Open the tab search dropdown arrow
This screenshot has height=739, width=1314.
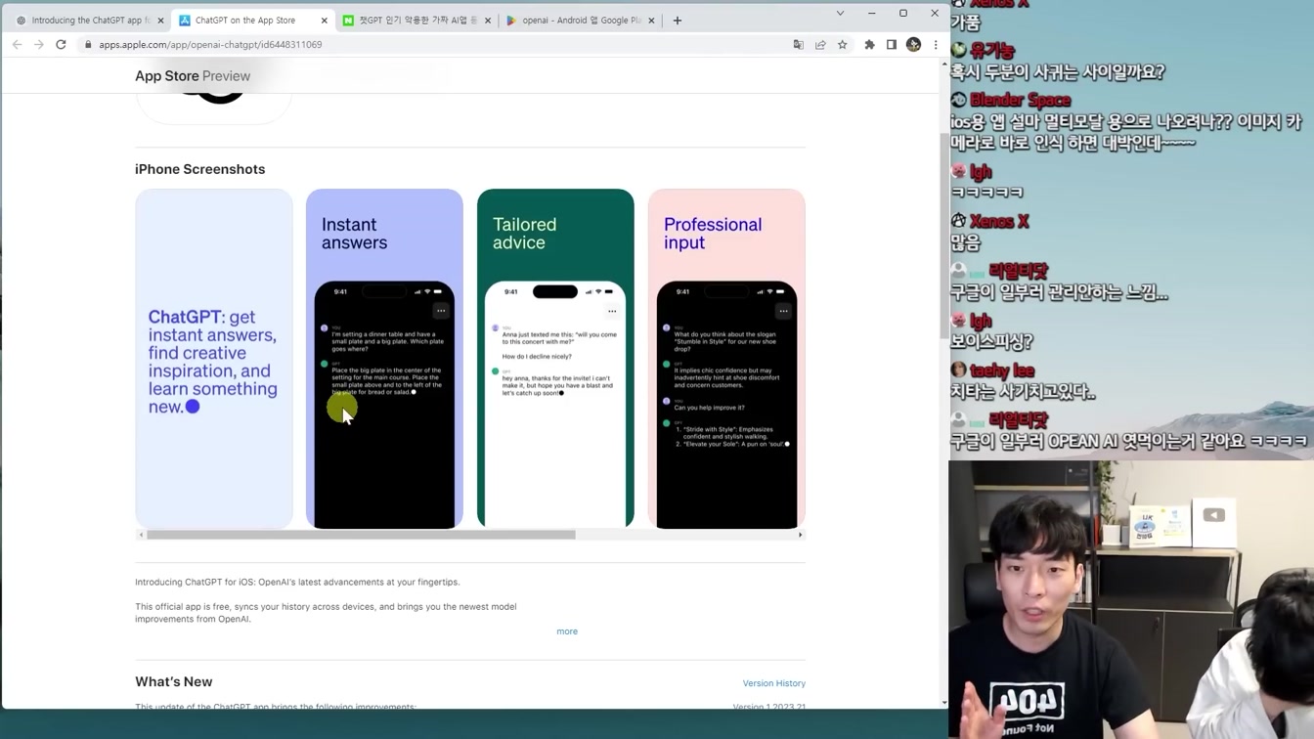pyautogui.click(x=840, y=14)
